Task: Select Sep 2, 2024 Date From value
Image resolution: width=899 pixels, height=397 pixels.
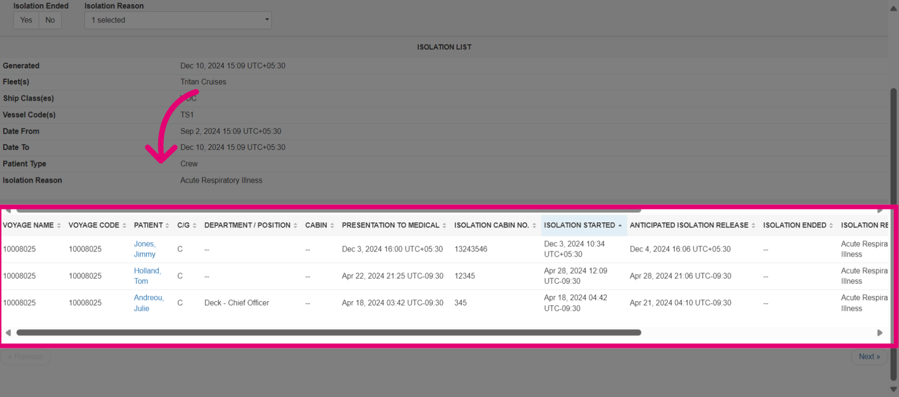Action: pos(231,131)
